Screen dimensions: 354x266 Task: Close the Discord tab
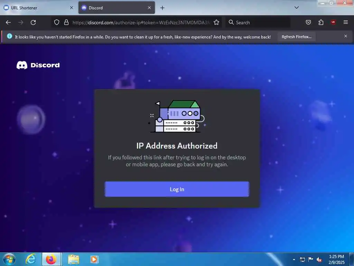[149, 8]
